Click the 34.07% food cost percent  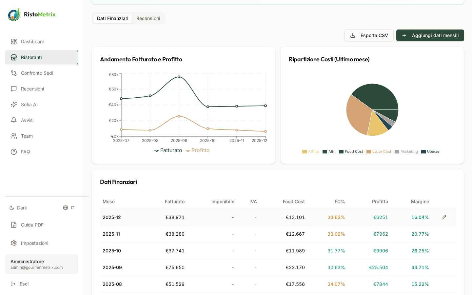point(336,284)
